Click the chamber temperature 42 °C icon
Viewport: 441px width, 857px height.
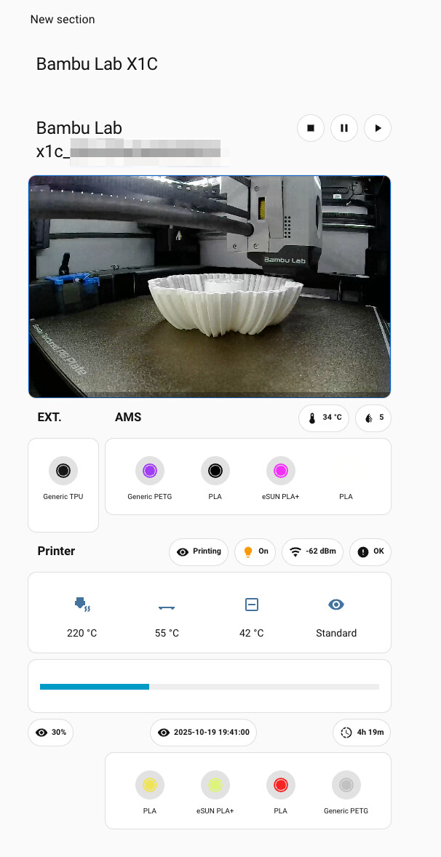pos(251,605)
